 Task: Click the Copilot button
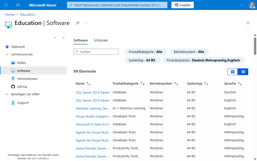click(182, 5)
